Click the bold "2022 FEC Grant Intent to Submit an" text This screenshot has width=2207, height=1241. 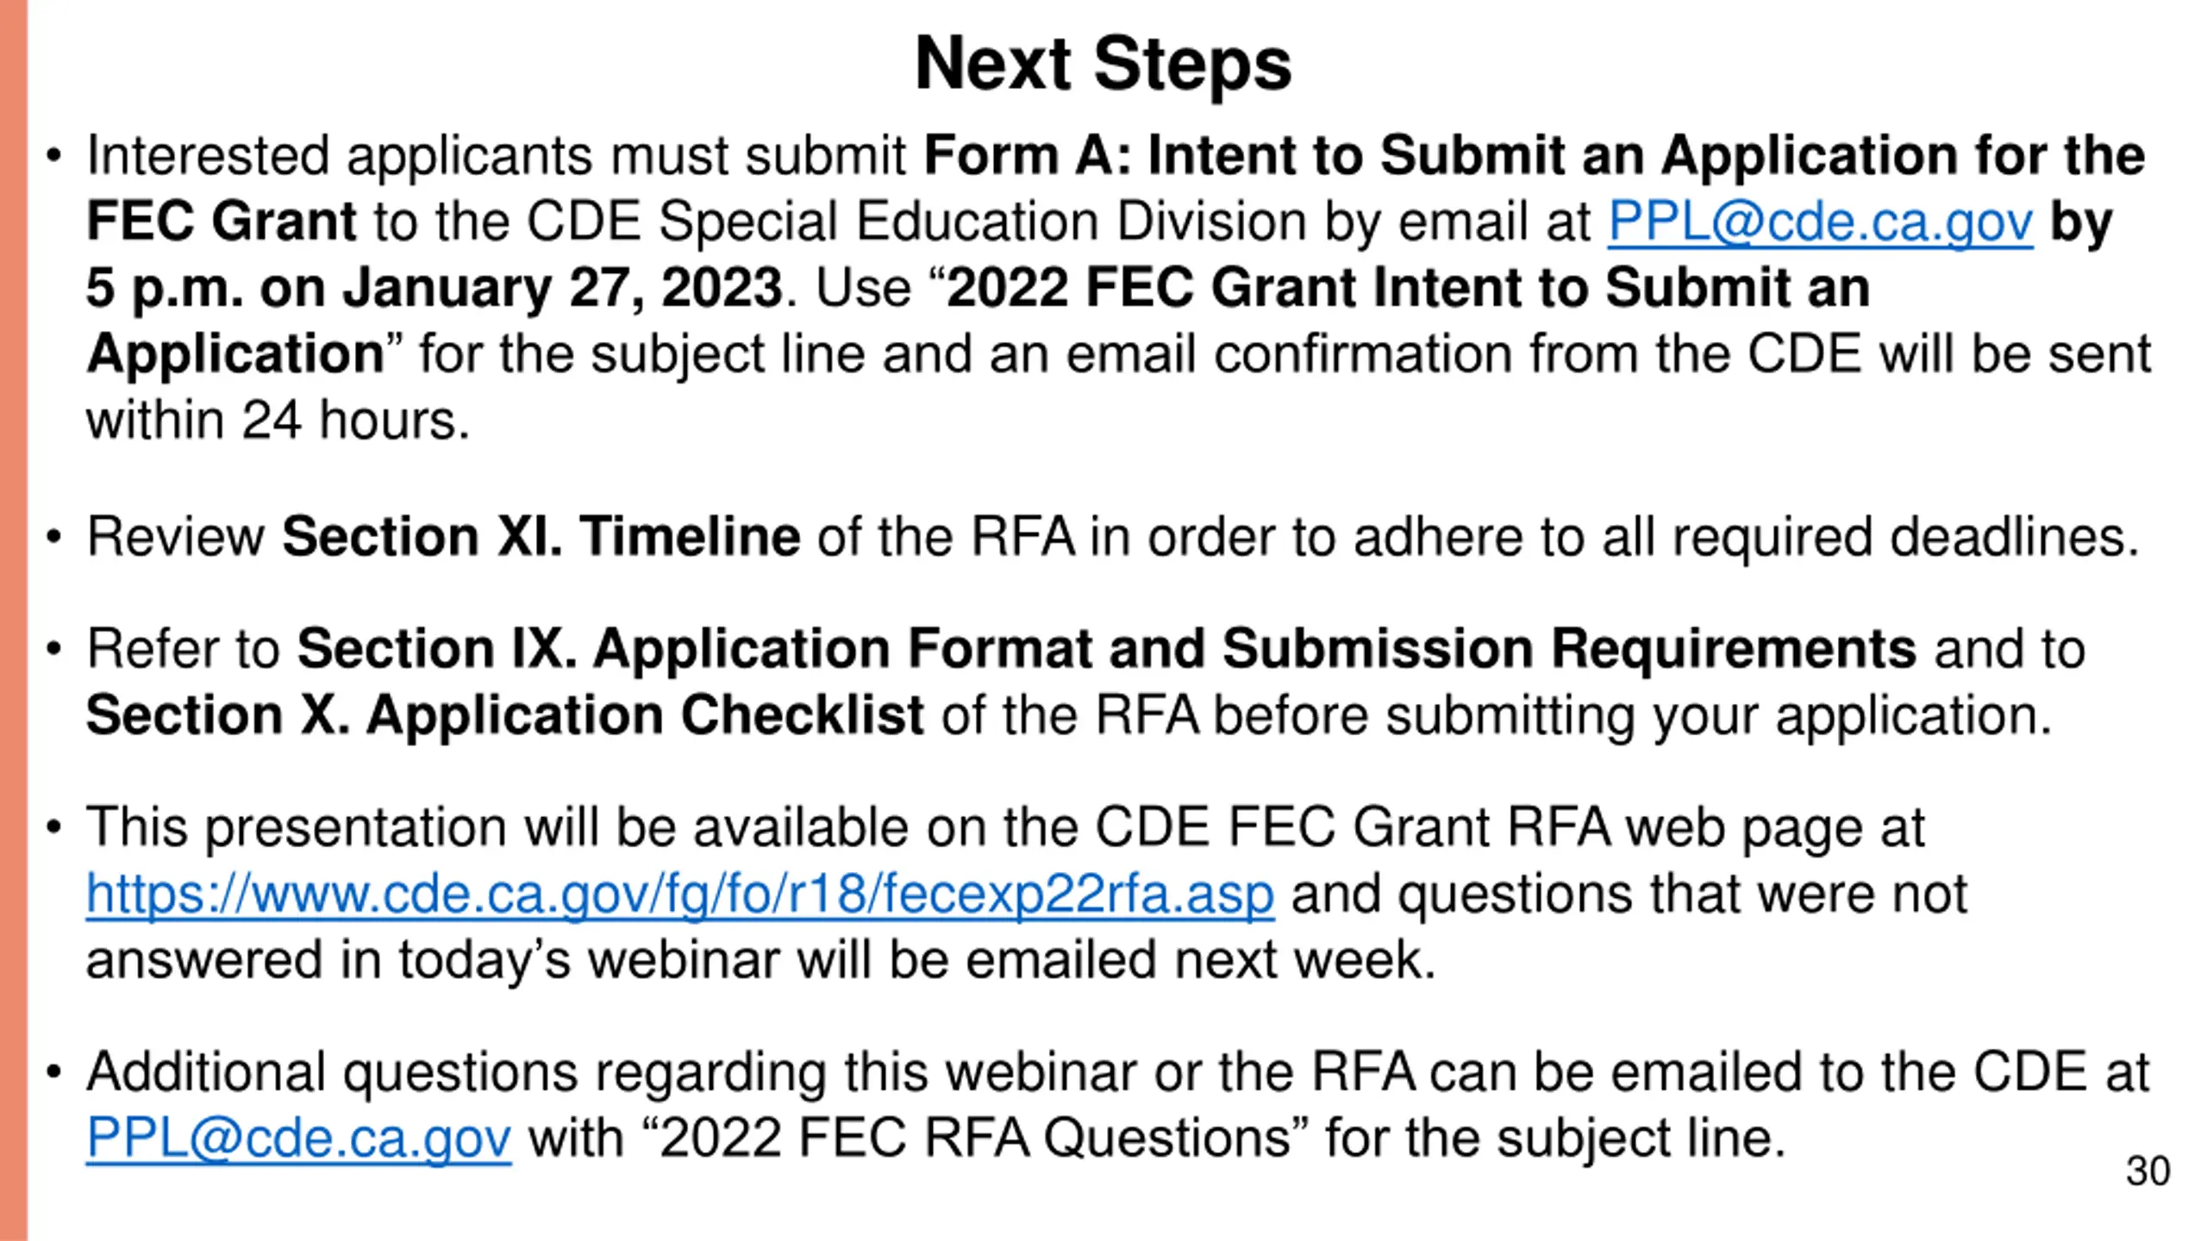click(1409, 288)
